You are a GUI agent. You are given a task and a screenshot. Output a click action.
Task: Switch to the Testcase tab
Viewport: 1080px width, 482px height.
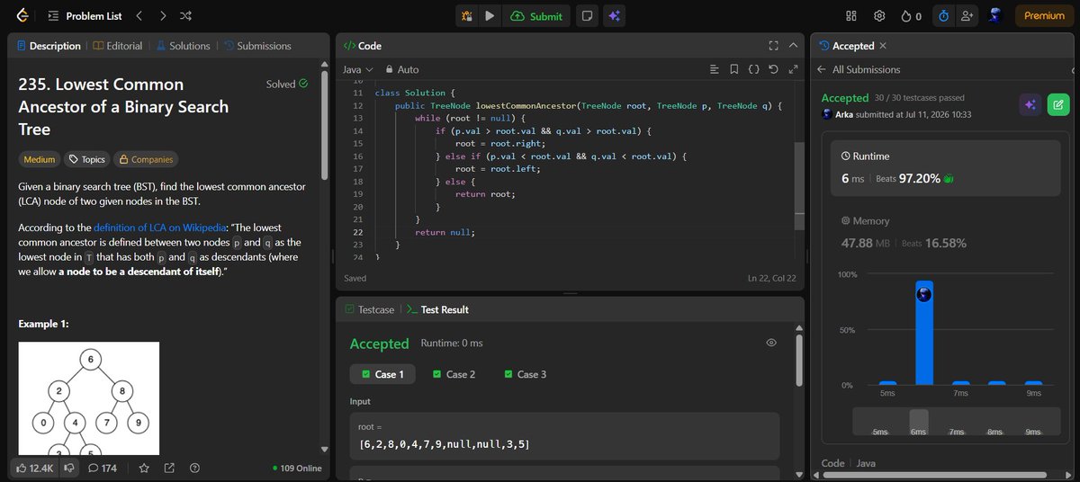(x=370, y=309)
